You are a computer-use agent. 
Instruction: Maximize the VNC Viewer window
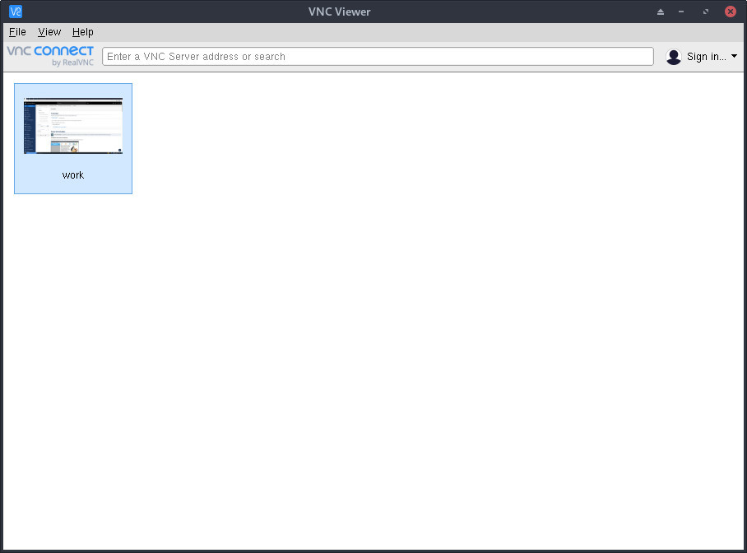(706, 12)
